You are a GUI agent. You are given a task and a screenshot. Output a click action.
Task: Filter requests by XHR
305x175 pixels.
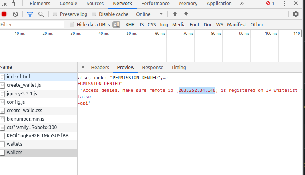point(130,25)
